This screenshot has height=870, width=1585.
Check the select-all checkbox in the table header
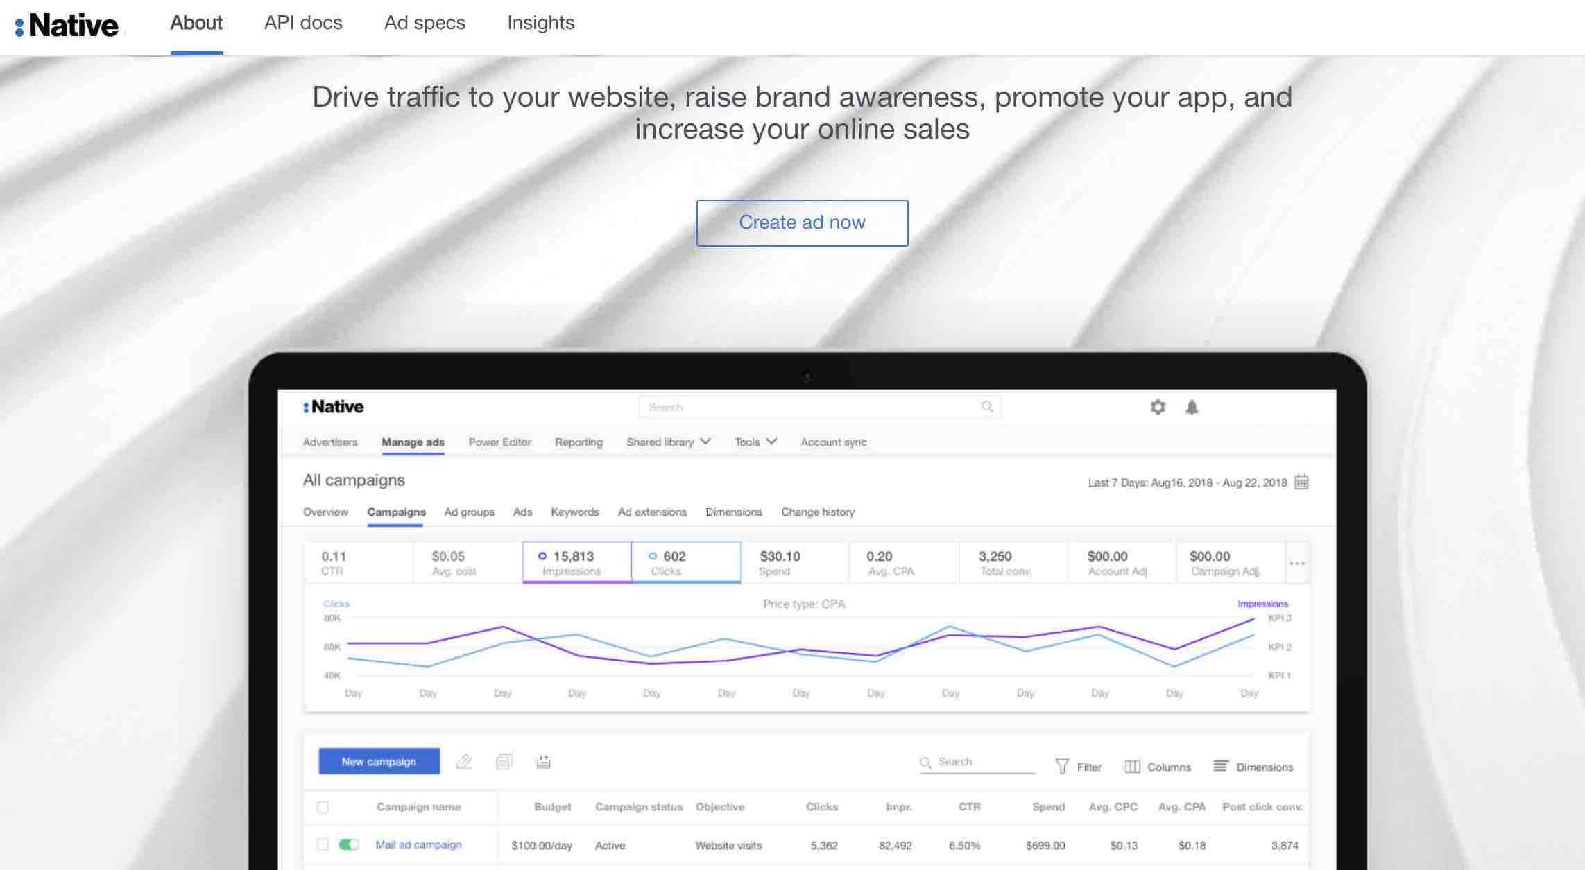(x=323, y=807)
